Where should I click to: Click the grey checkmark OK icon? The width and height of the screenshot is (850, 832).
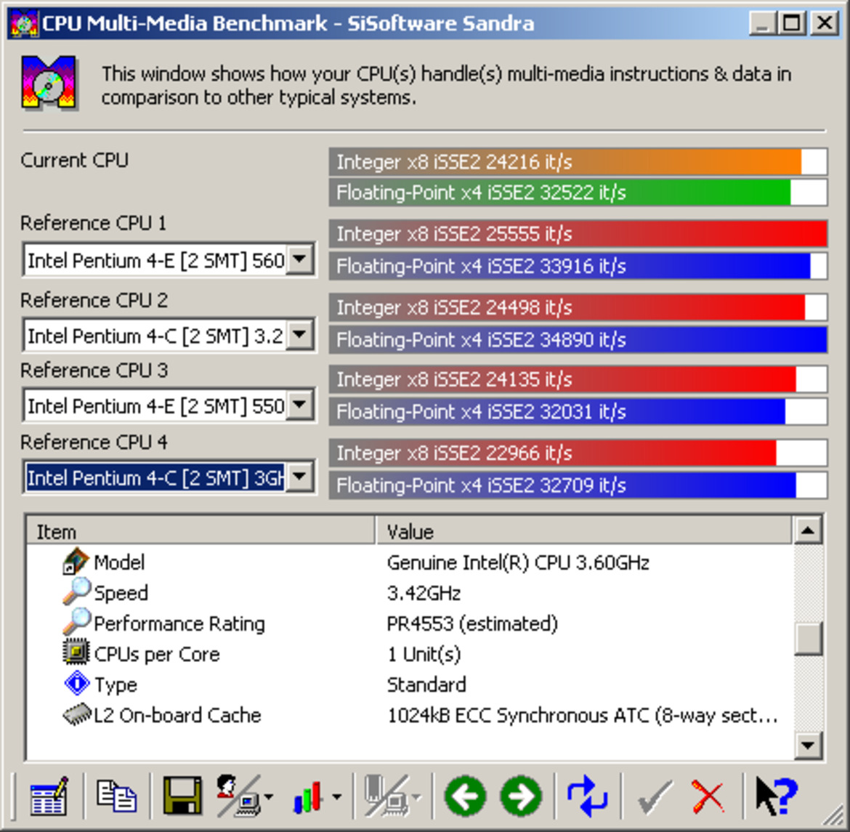(655, 797)
